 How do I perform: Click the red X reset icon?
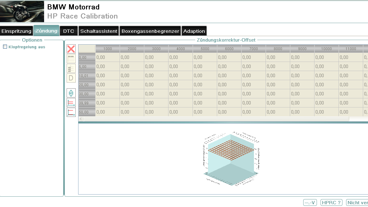(71, 49)
